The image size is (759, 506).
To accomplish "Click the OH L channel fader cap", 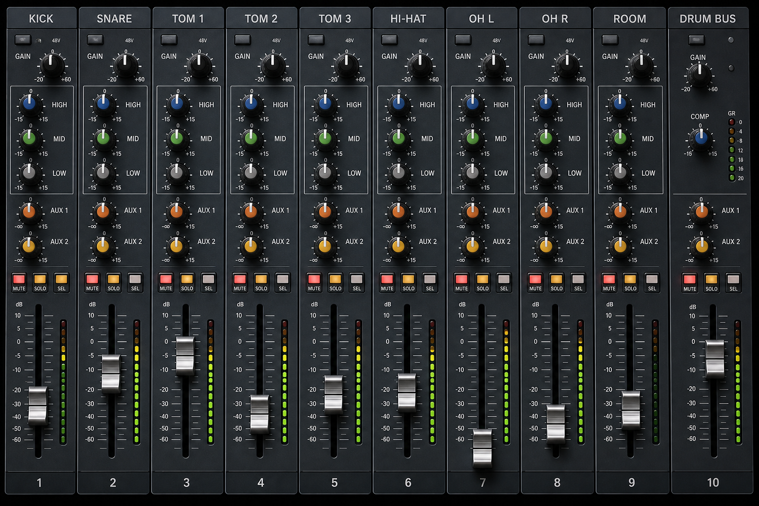I will click(482, 448).
